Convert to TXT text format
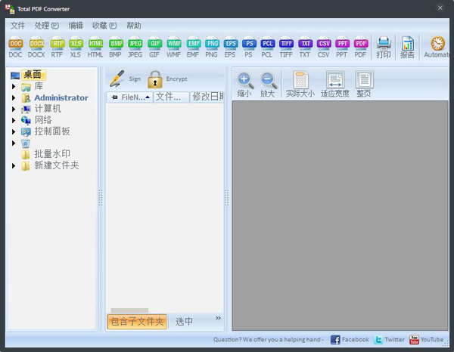 (x=305, y=47)
